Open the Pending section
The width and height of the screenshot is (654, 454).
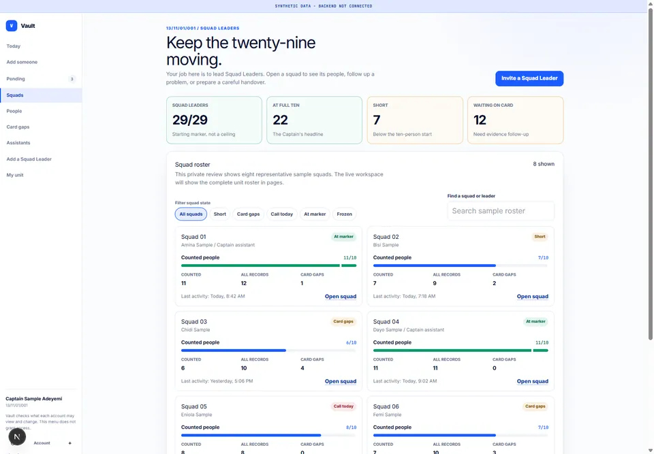coord(41,79)
